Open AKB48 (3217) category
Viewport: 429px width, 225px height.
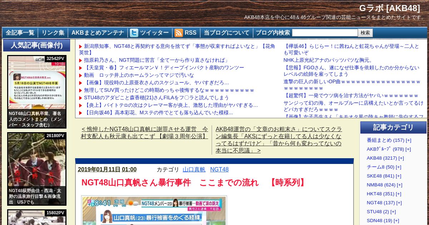[382, 158]
